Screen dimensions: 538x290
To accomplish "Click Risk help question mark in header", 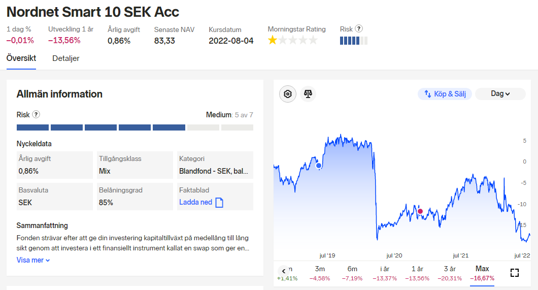I will 359,29.
